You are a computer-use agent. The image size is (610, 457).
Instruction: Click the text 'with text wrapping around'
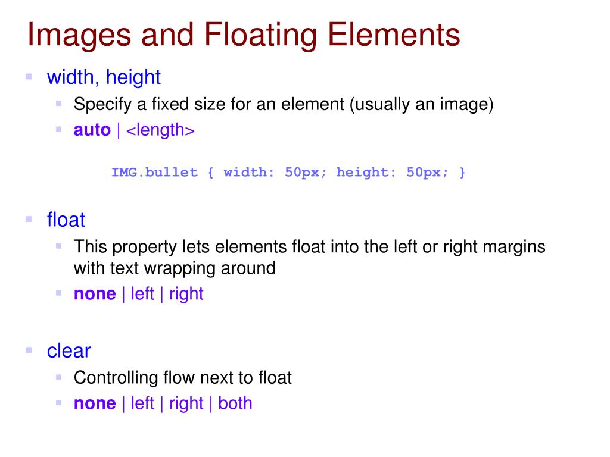(x=175, y=268)
